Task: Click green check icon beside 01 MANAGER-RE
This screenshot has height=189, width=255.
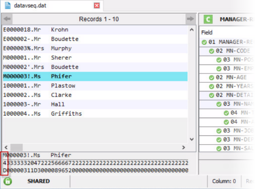Action: click(204, 42)
